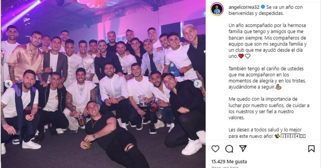This screenshot has height=168, width=321.
Task: Click the white heart emoji in caption
Action: click(247, 56)
